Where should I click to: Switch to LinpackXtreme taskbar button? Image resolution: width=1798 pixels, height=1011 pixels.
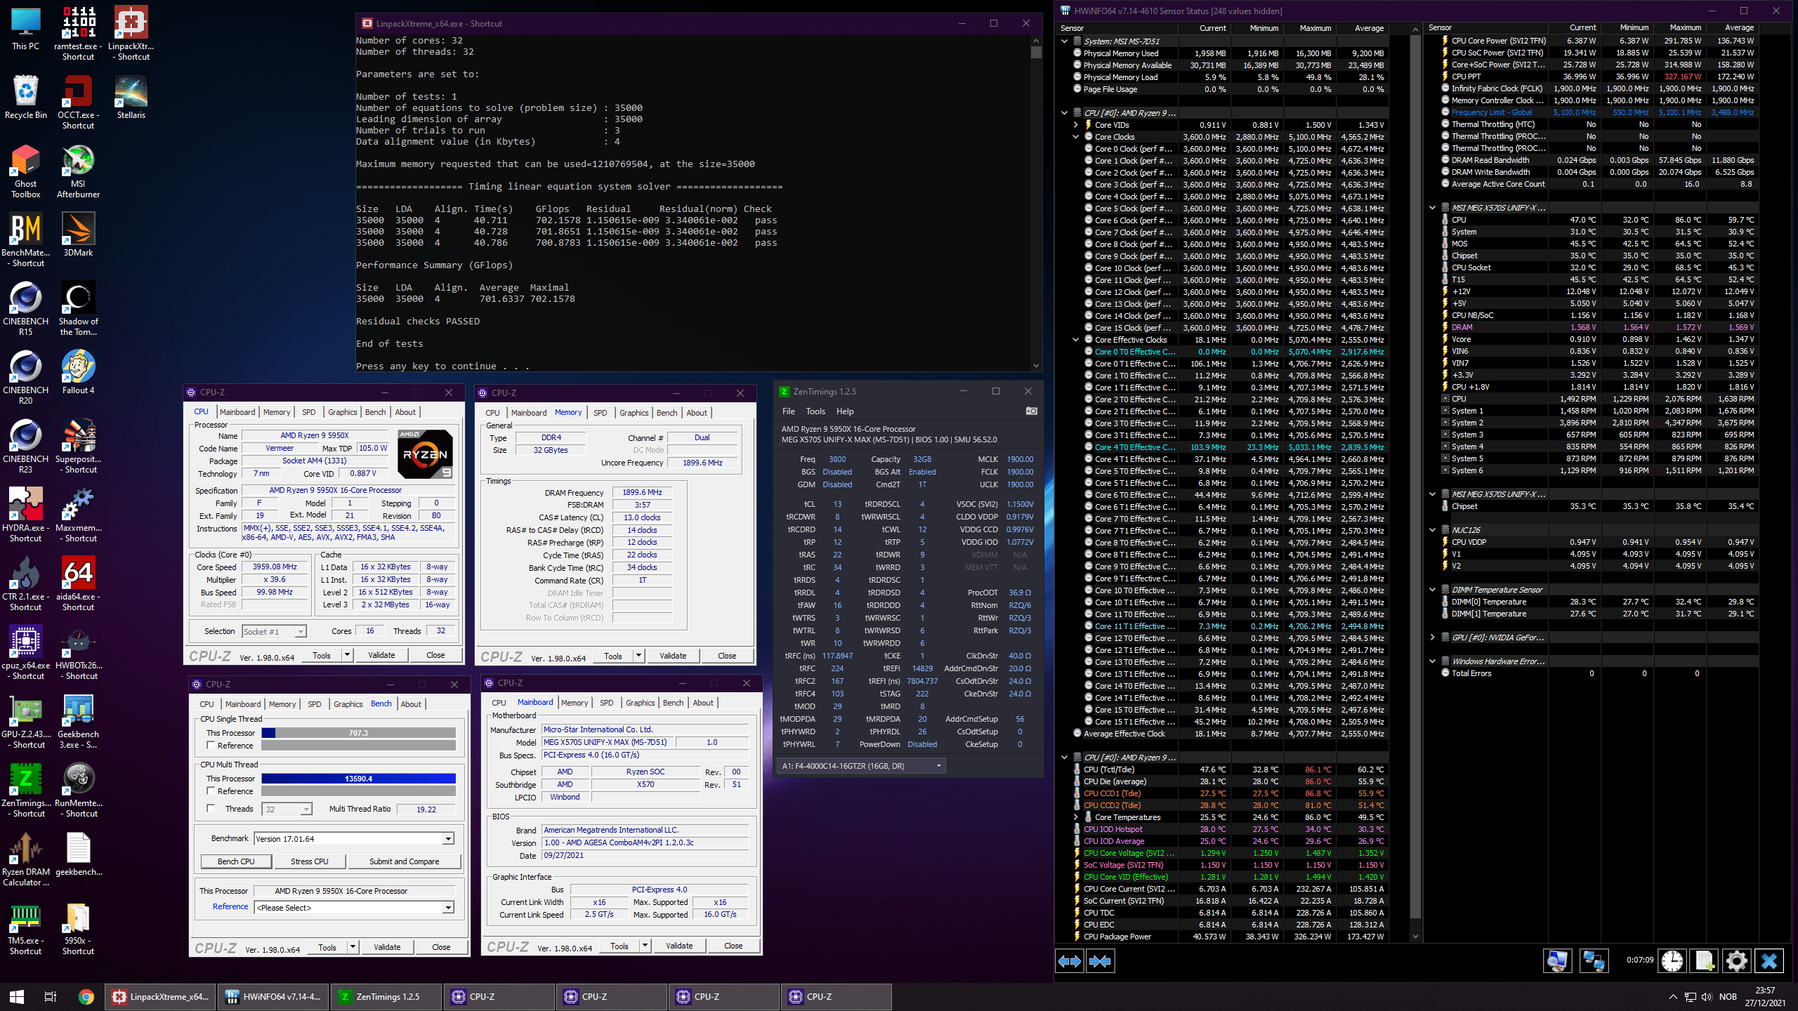[x=161, y=996]
